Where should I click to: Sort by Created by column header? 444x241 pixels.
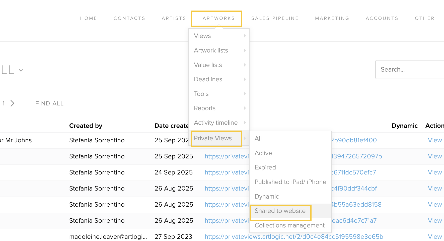[x=86, y=126]
